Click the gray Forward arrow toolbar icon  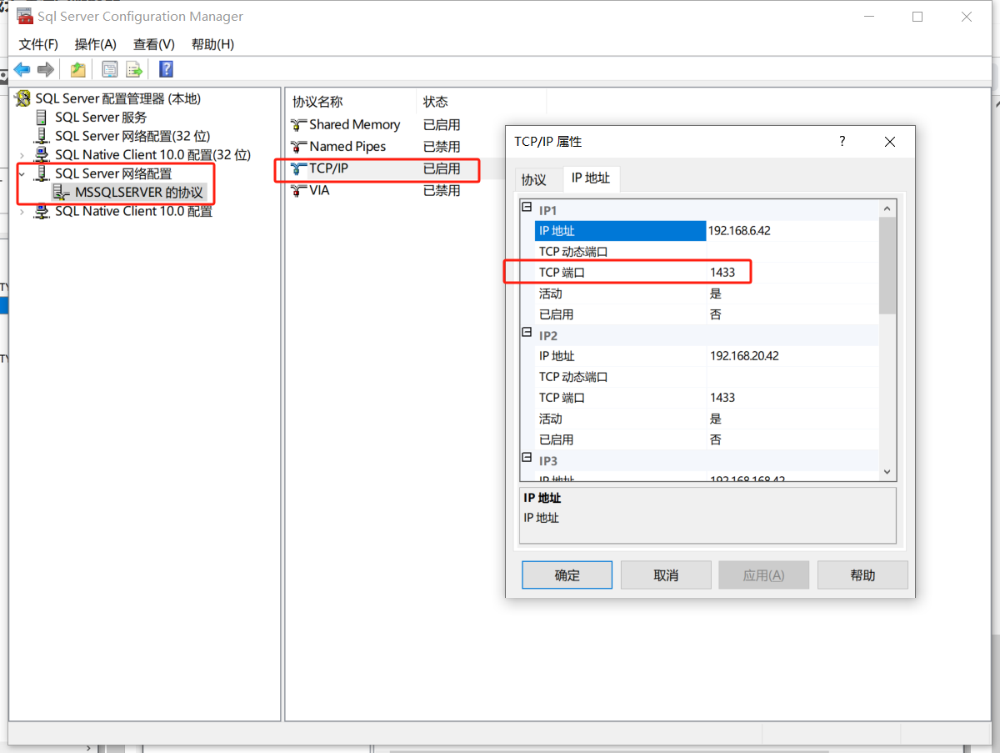(46, 69)
